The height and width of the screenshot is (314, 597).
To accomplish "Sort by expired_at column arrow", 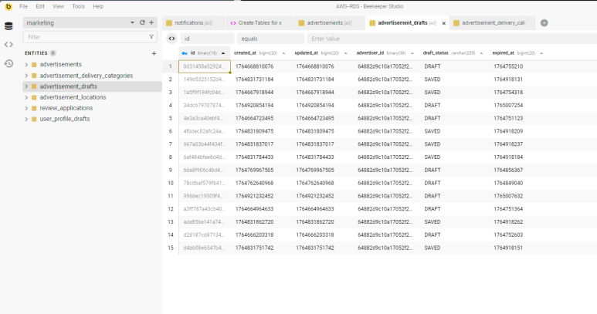I will click(x=541, y=53).
